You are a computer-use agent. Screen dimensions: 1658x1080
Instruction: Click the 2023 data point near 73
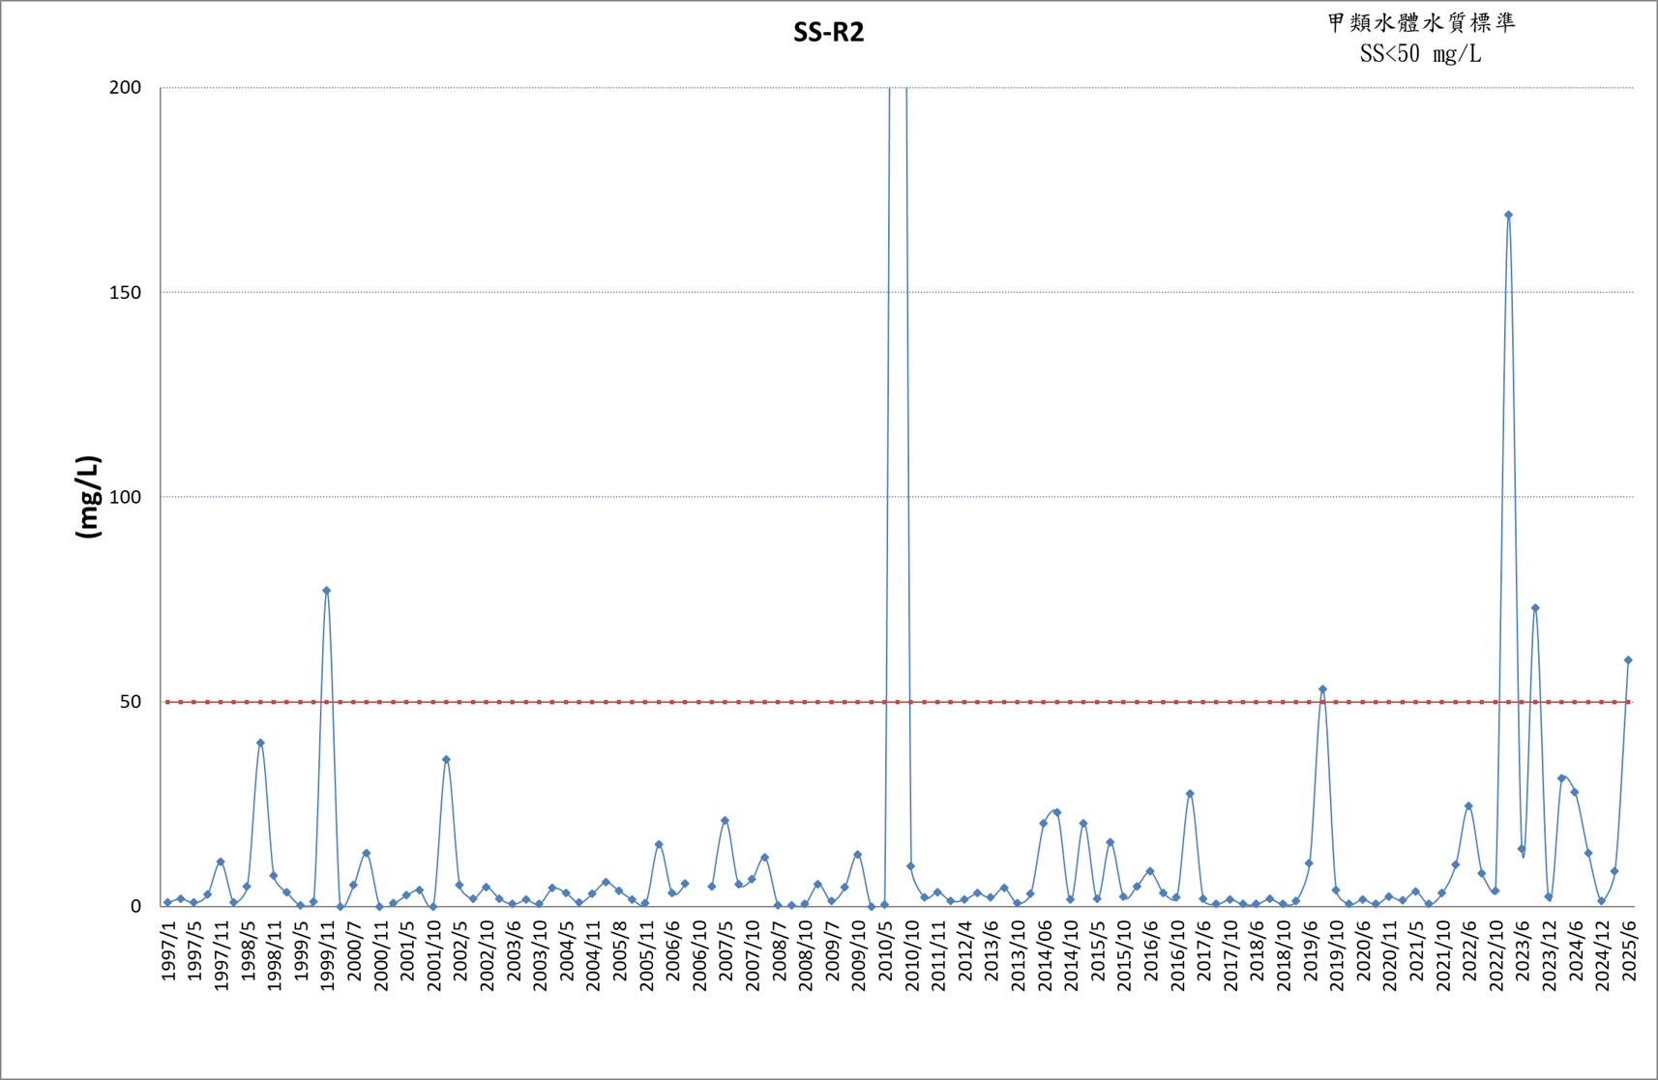(x=1535, y=608)
